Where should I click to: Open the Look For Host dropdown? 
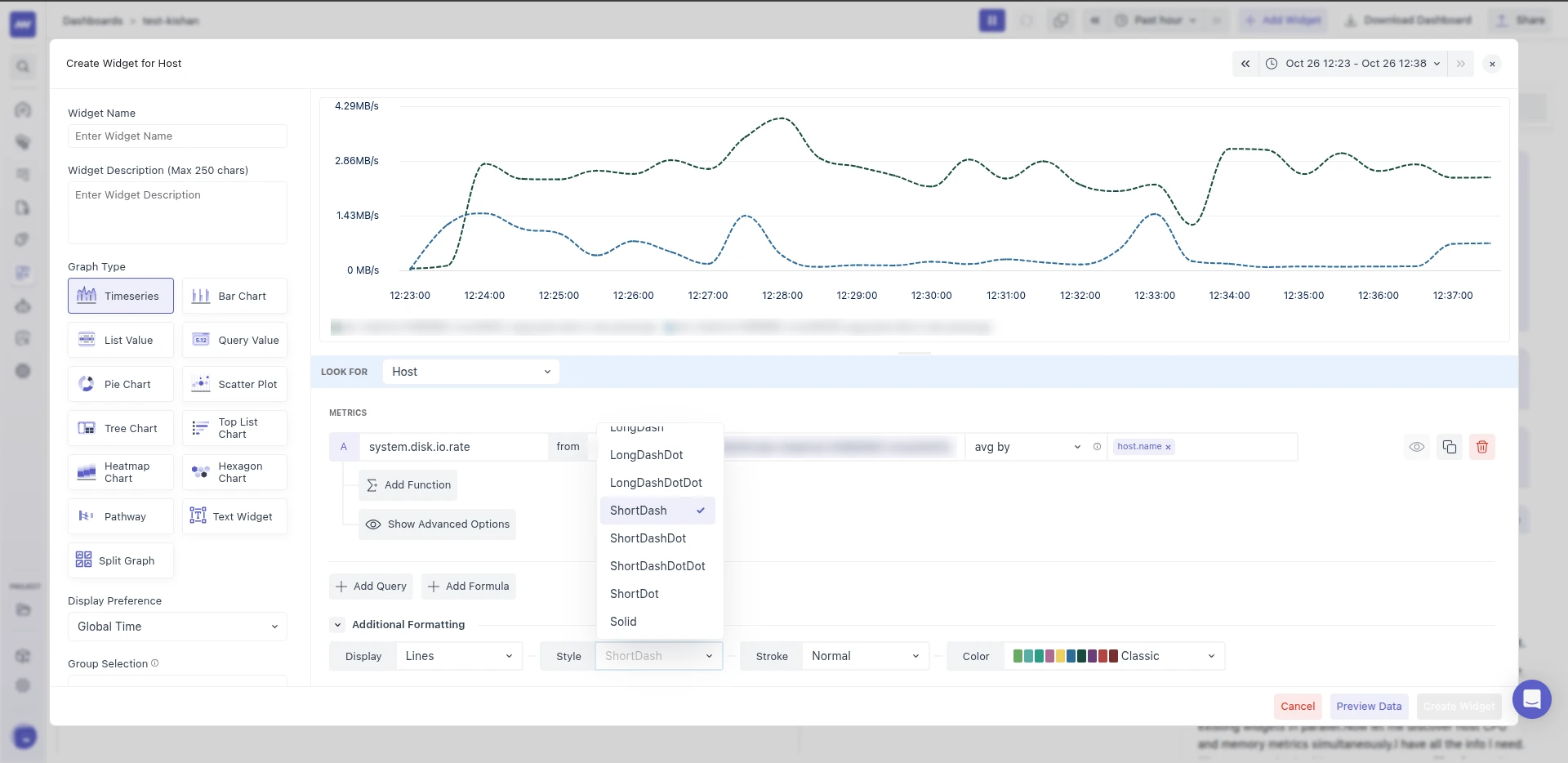[x=471, y=372]
